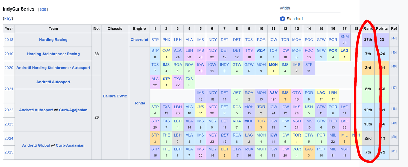Click the Width label above Standard

[285, 8]
